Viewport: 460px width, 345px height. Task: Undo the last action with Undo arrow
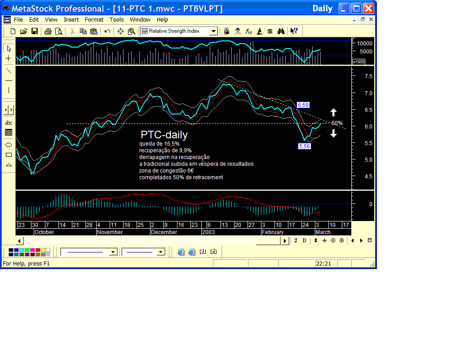click(x=107, y=31)
